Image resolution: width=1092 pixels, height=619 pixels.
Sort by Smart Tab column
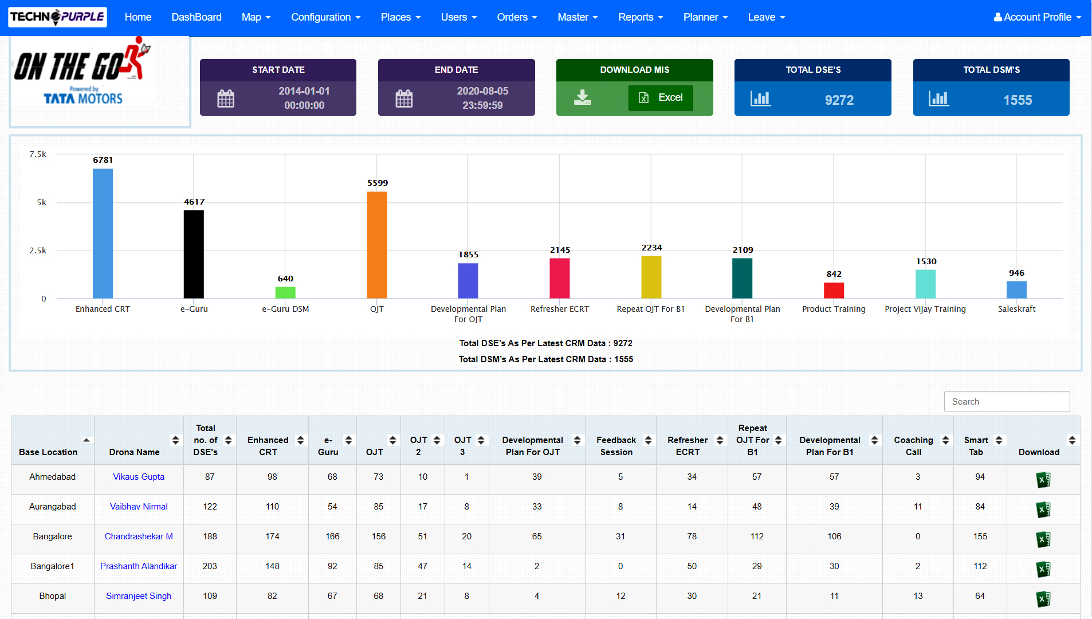coord(999,440)
